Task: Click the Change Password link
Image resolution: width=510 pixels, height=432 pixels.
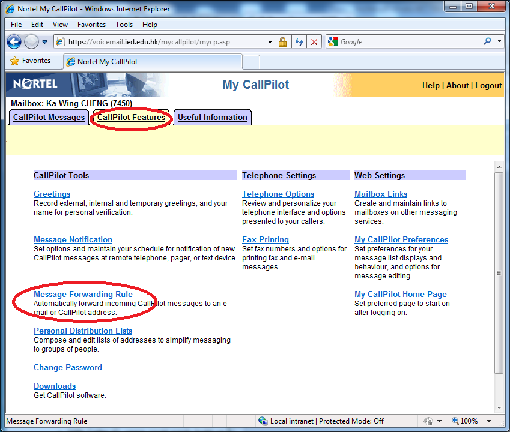Action: point(68,368)
